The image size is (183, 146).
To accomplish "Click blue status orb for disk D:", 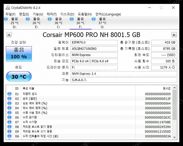I will [x=6, y=19].
